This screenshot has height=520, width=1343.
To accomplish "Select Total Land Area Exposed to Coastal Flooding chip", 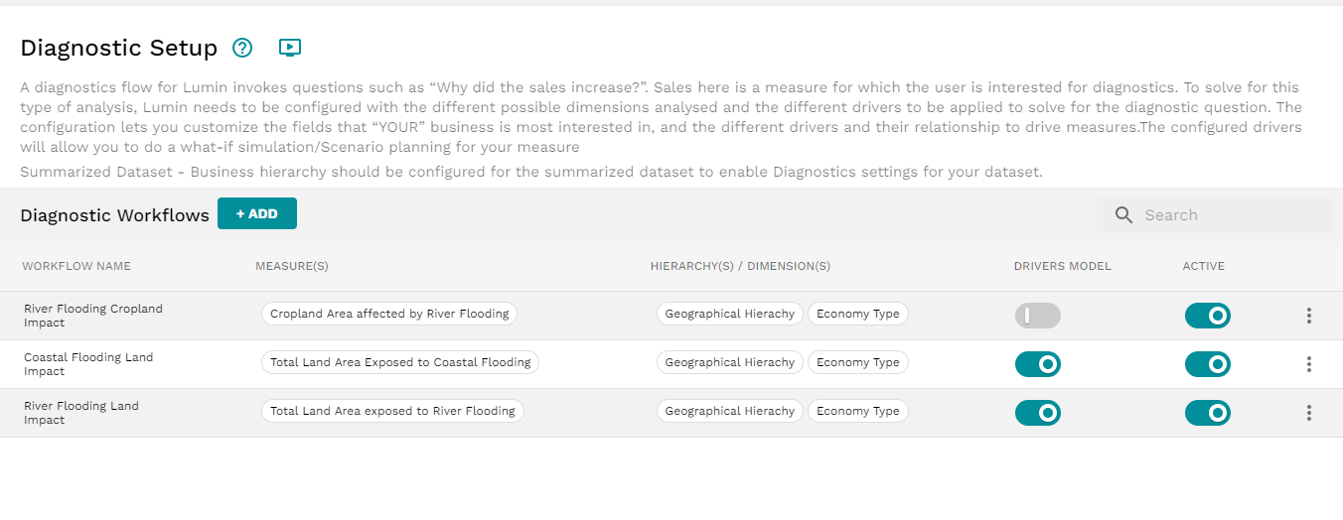I will click(400, 362).
